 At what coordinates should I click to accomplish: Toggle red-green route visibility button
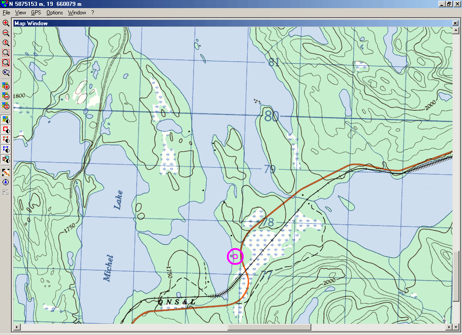[x=6, y=140]
